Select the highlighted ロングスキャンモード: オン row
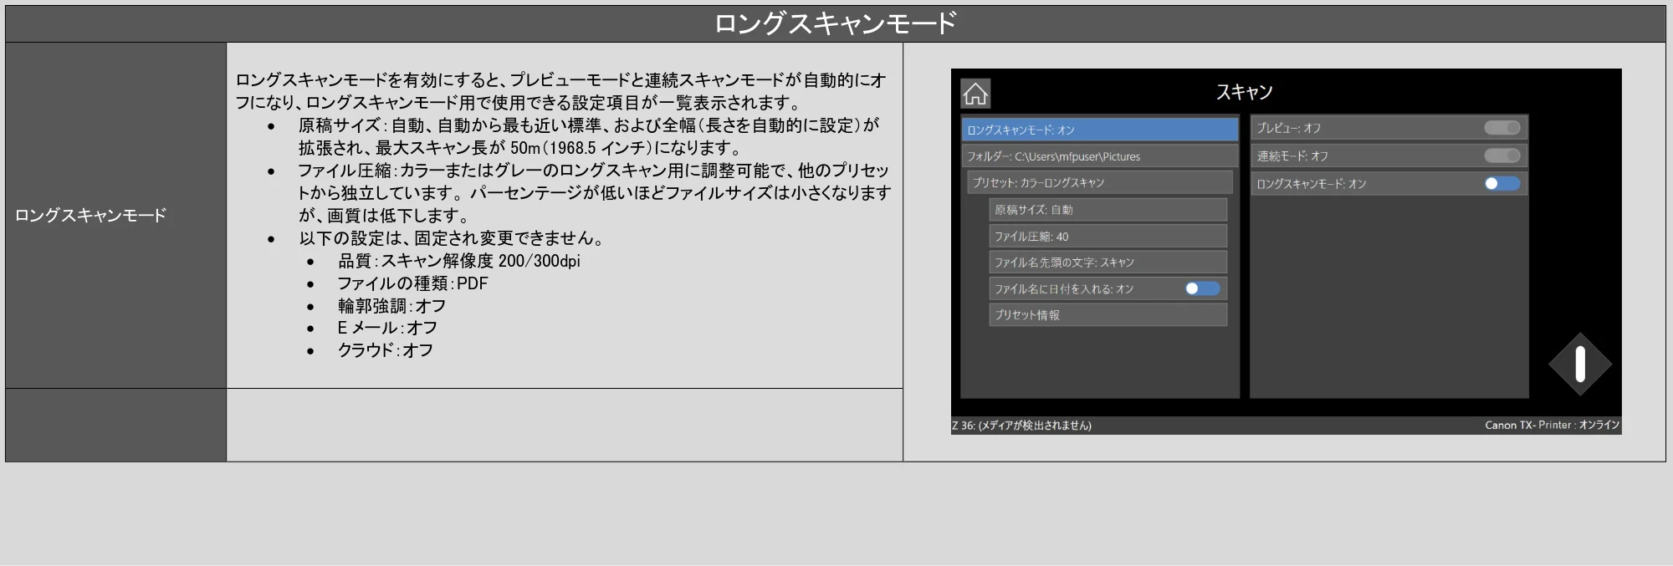Image resolution: width=1673 pixels, height=566 pixels. [1099, 130]
